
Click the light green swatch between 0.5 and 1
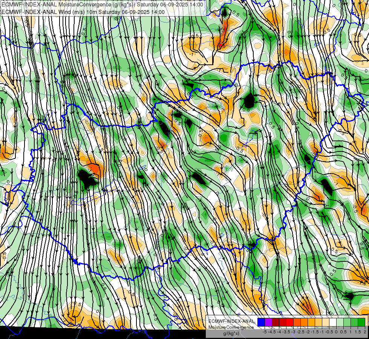coord(347,322)
